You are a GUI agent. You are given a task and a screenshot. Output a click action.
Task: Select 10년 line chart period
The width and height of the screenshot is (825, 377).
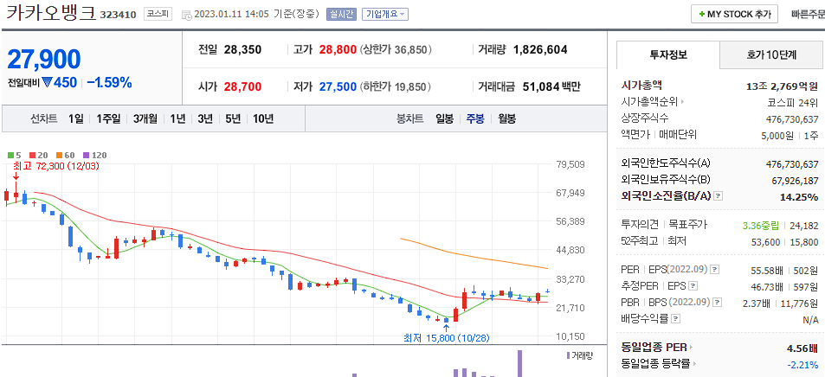click(263, 118)
